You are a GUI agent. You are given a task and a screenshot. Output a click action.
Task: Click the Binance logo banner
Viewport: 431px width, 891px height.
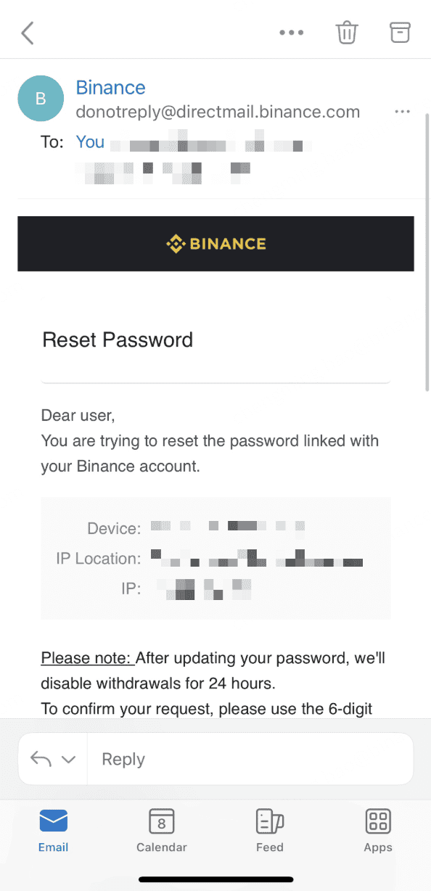(x=215, y=244)
